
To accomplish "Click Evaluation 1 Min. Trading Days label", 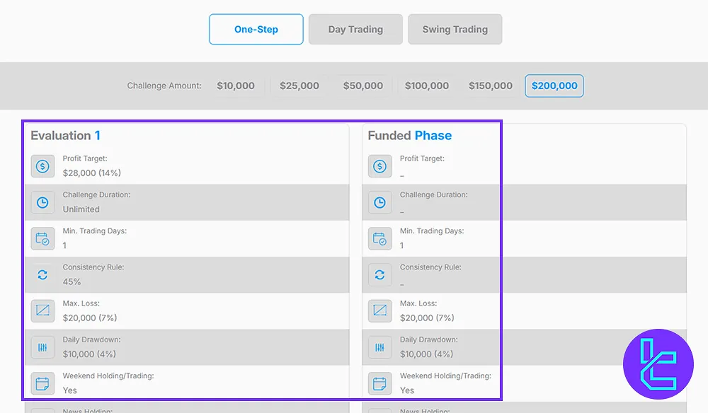I will click(95, 231).
